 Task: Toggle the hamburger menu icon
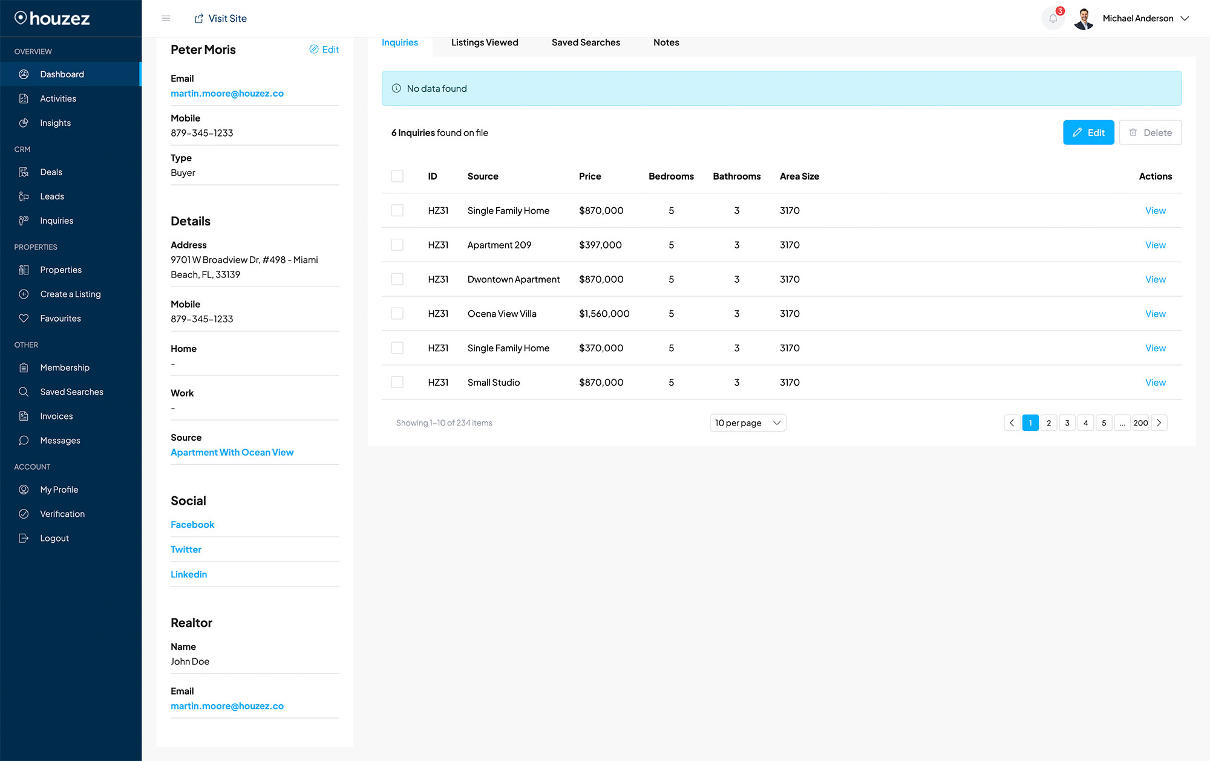tap(166, 19)
